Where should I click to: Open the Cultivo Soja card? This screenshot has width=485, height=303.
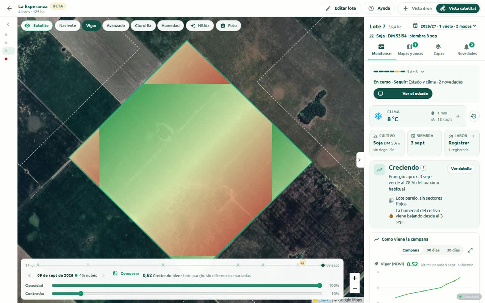click(386, 143)
